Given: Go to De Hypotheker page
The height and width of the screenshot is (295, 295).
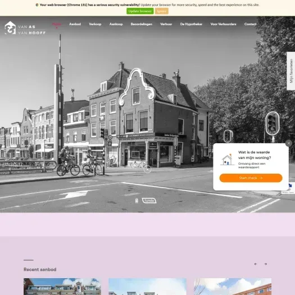Looking at the screenshot, I should tap(191, 24).
